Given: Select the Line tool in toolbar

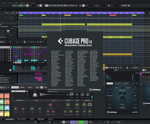Looking at the screenshot, I should (69, 6).
